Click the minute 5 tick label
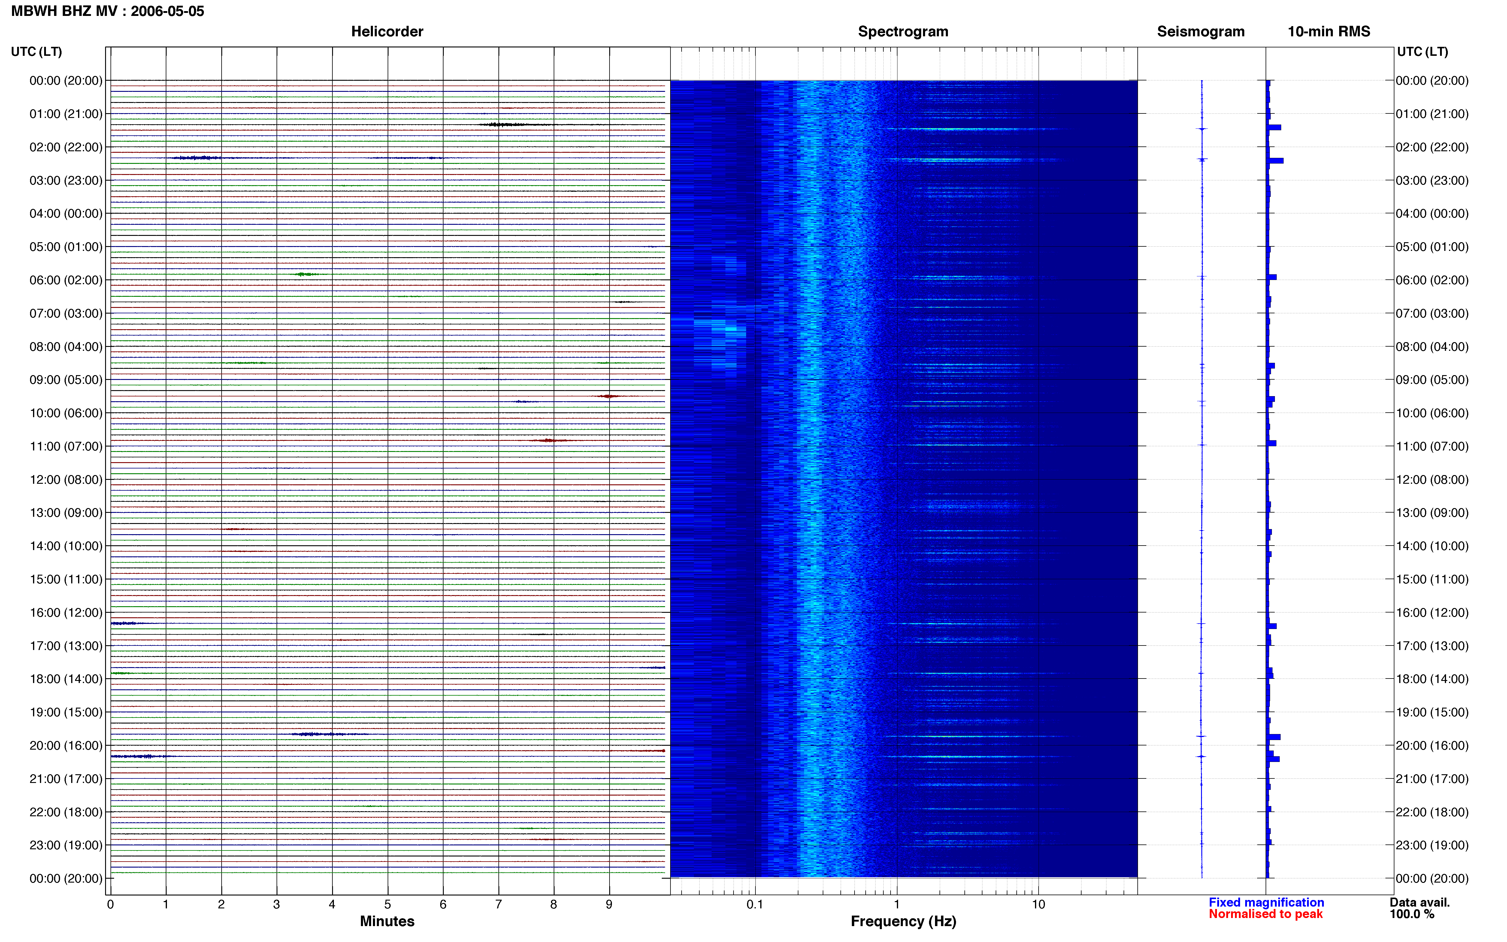Screen dimensions: 1507x942 coord(388,904)
